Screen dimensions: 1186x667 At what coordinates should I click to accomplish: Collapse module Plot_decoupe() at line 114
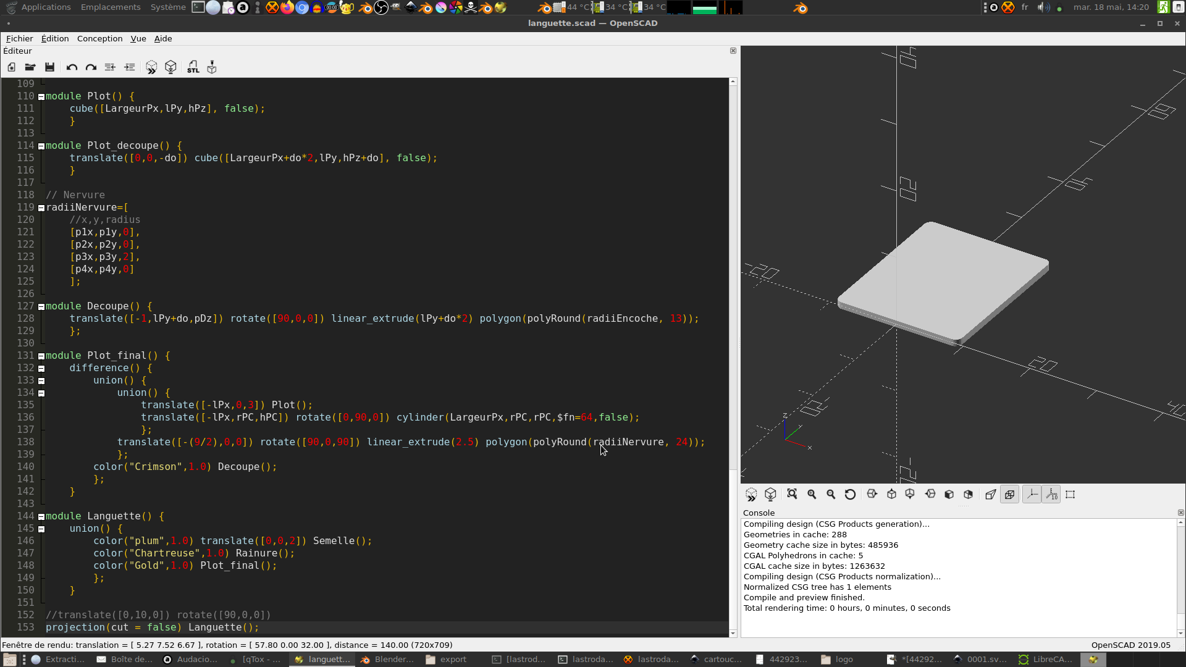tap(41, 146)
